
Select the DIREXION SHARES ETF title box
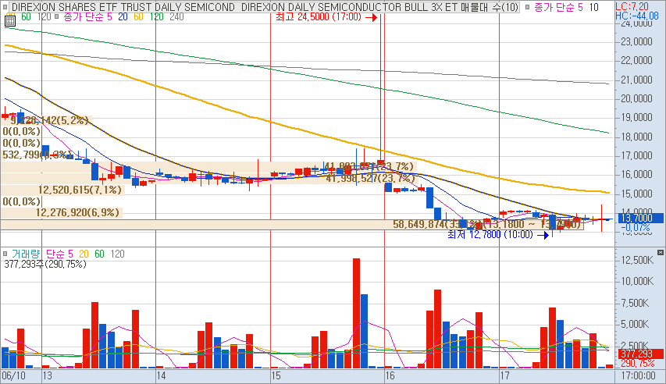tap(264, 7)
